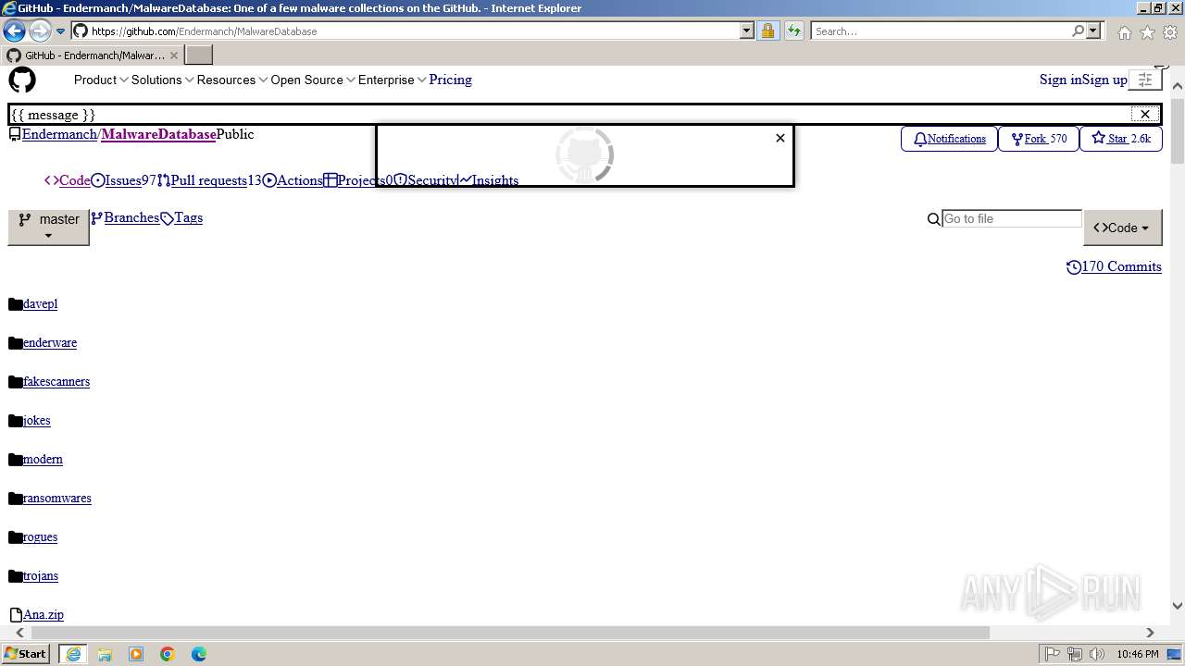Screen dimensions: 1185x666
Task: Expand the Open Source menu
Action: tap(313, 80)
